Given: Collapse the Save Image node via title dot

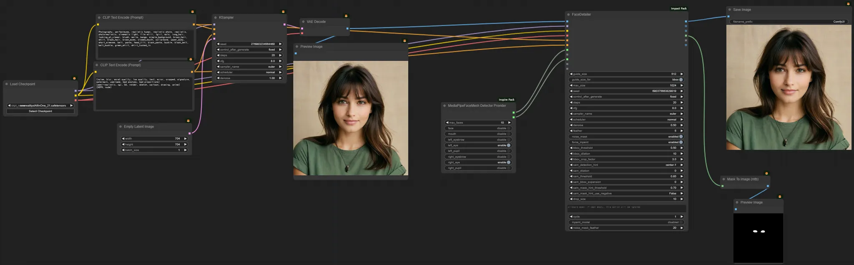Looking at the screenshot, I should pyautogui.click(x=730, y=10).
